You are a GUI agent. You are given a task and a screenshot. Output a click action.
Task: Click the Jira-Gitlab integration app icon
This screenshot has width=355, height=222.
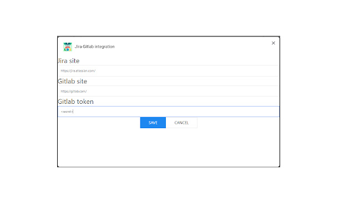point(68,47)
